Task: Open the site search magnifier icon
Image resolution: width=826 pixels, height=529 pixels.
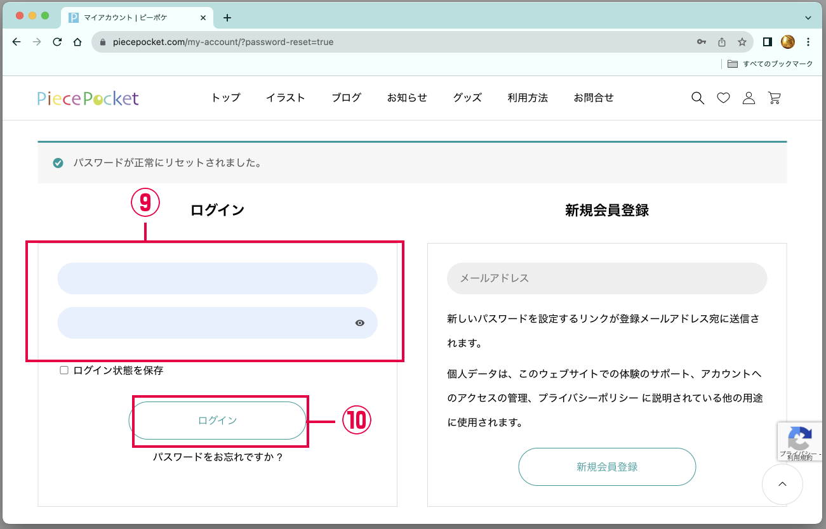Action: point(698,98)
